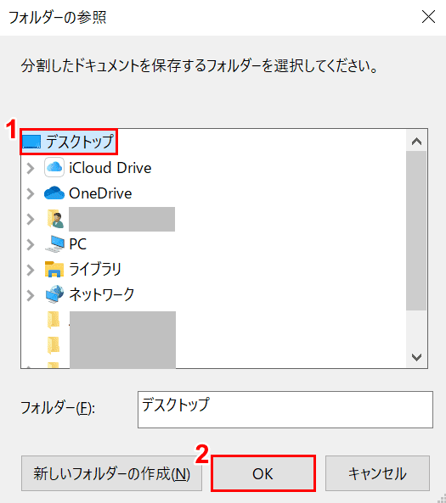This screenshot has width=446, height=503.
Task: Click the ライブラリ library folder icon
Action: (x=54, y=269)
